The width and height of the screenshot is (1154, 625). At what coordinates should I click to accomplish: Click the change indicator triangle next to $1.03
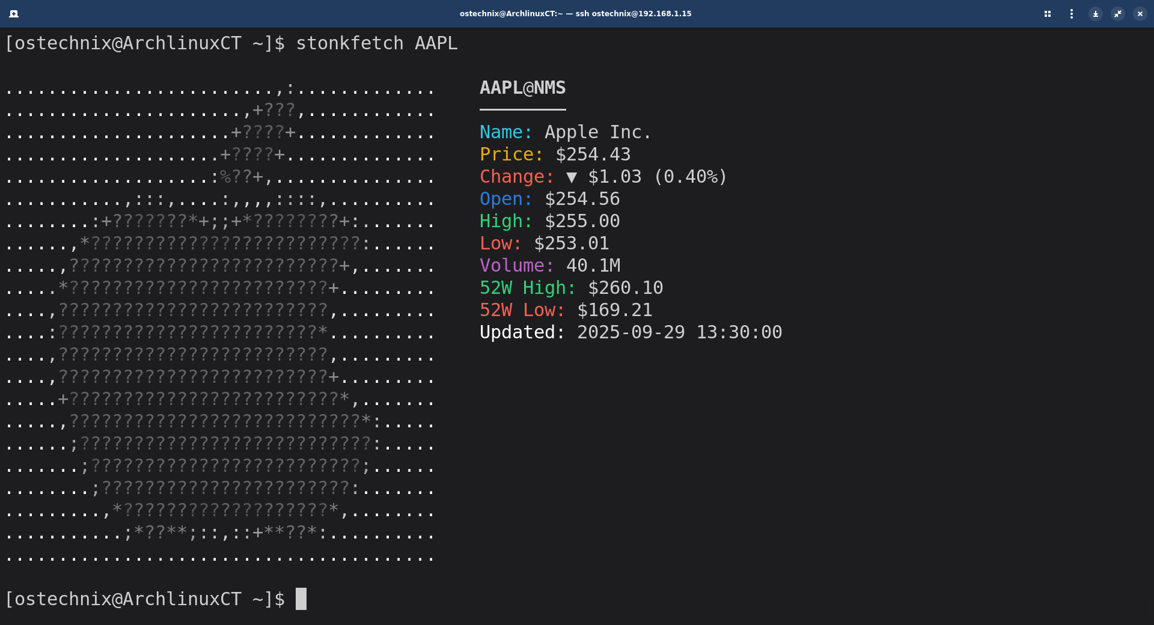click(571, 177)
